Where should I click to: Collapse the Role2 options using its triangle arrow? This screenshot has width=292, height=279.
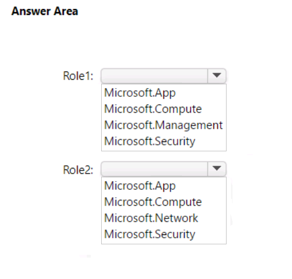click(217, 169)
